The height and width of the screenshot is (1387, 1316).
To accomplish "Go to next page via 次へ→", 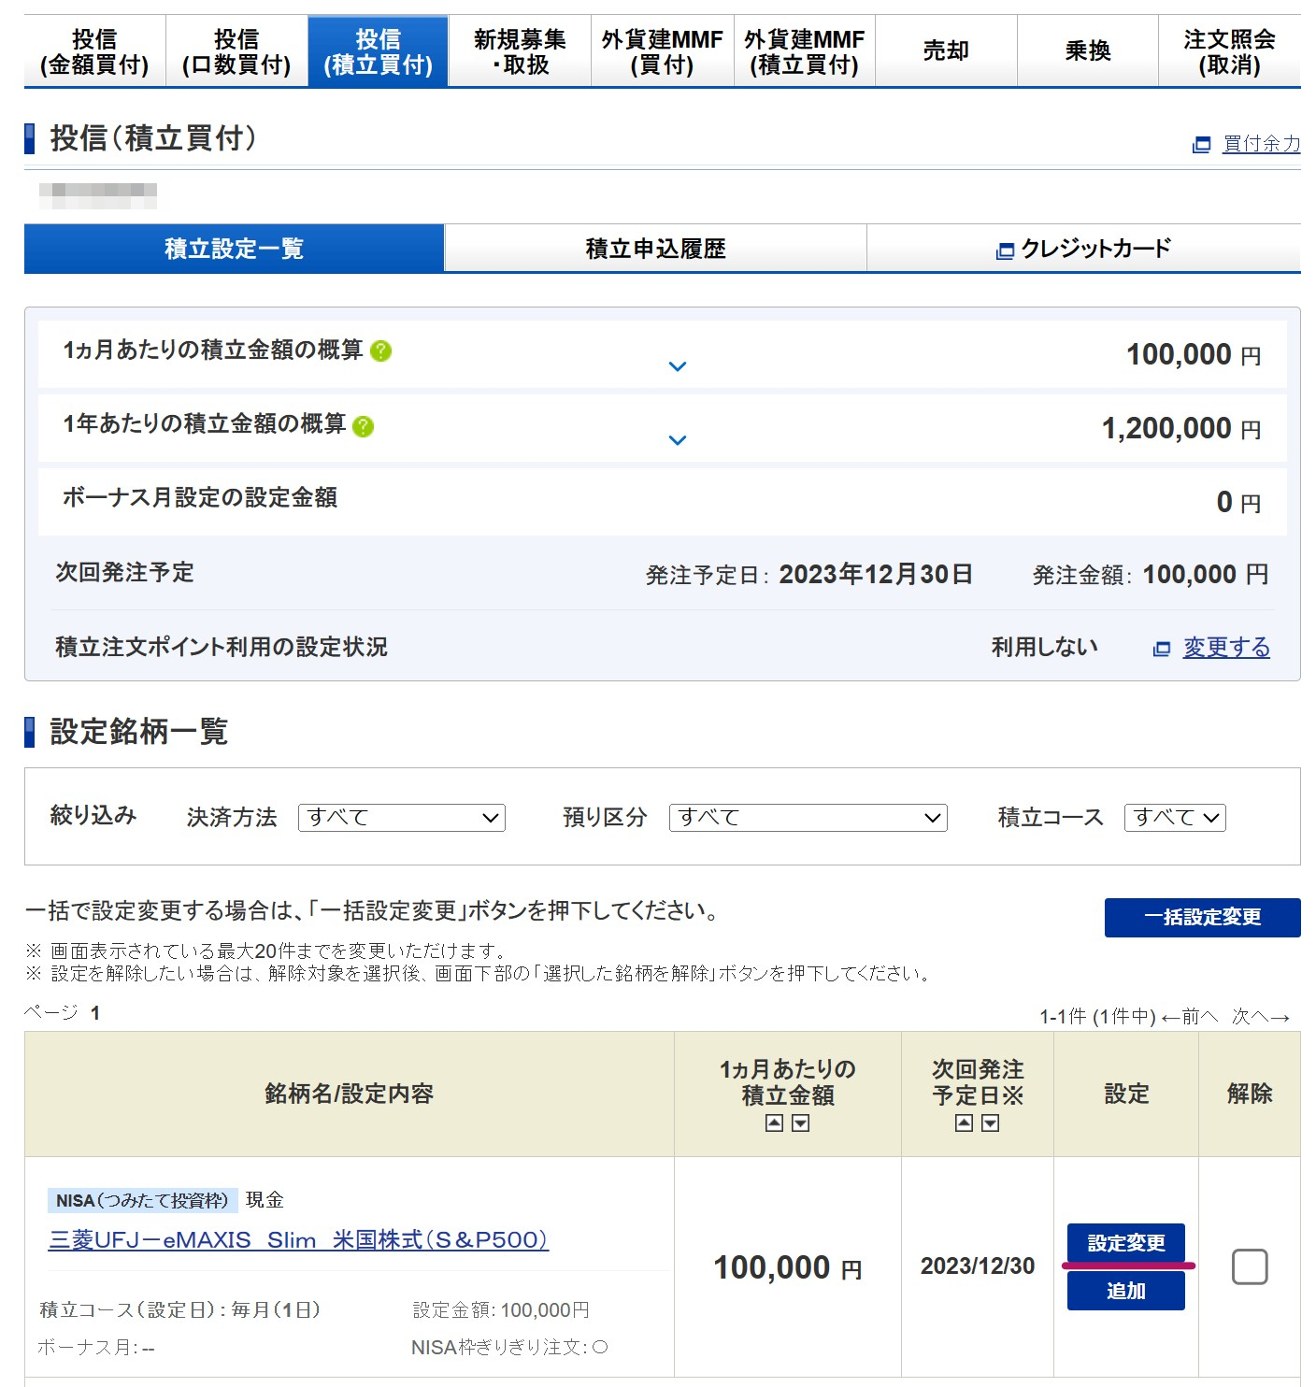I will tap(1261, 1017).
